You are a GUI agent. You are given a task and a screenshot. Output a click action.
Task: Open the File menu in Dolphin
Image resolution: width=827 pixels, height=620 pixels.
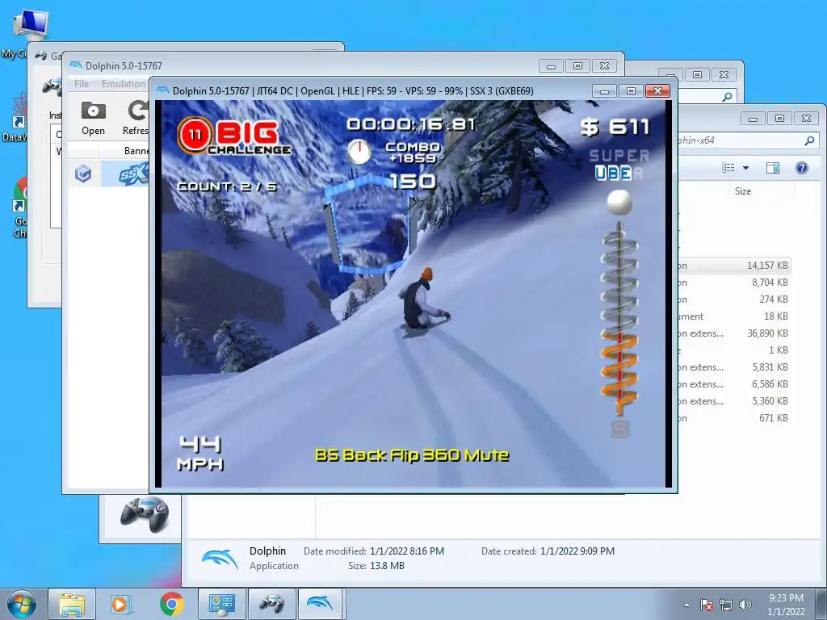click(82, 84)
